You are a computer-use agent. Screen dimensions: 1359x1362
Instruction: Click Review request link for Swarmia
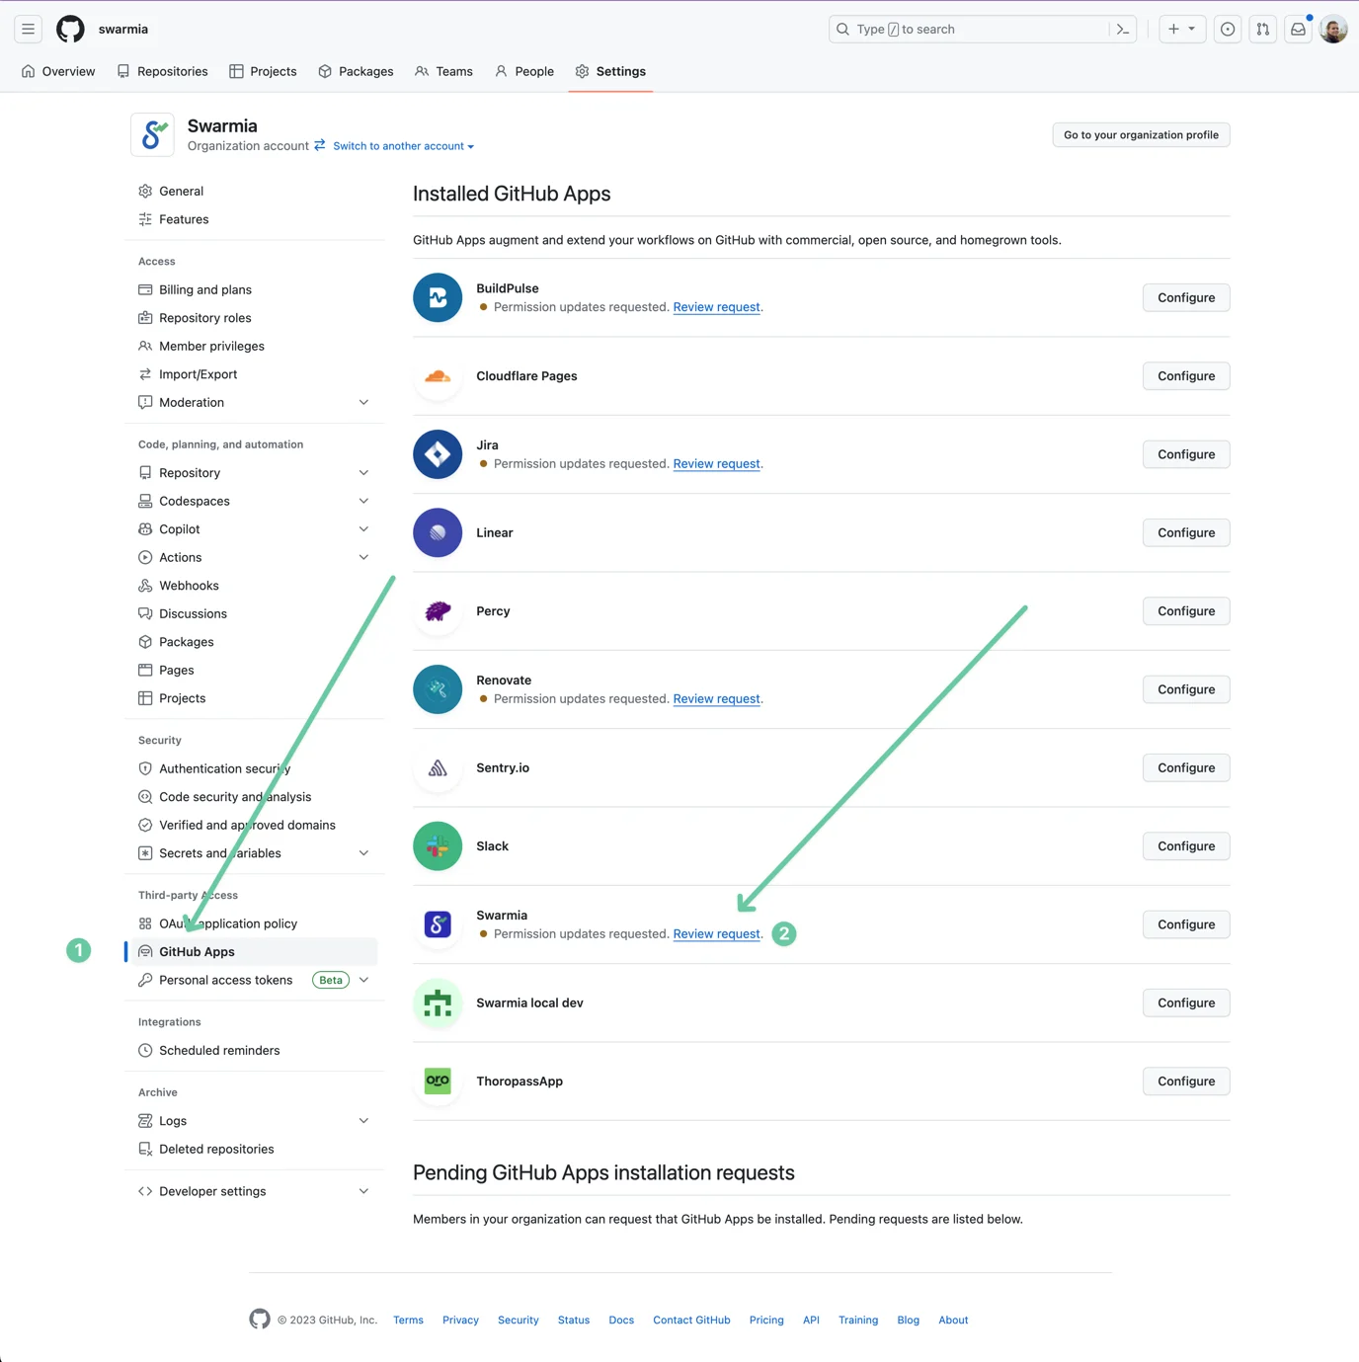(x=716, y=934)
